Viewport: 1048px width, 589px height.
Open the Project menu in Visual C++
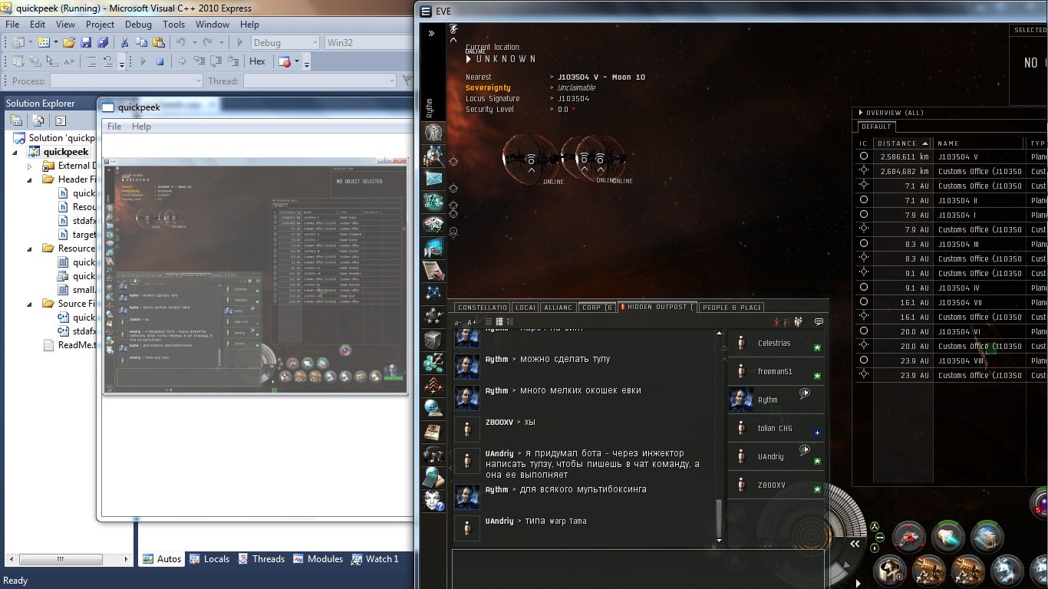[x=100, y=25]
